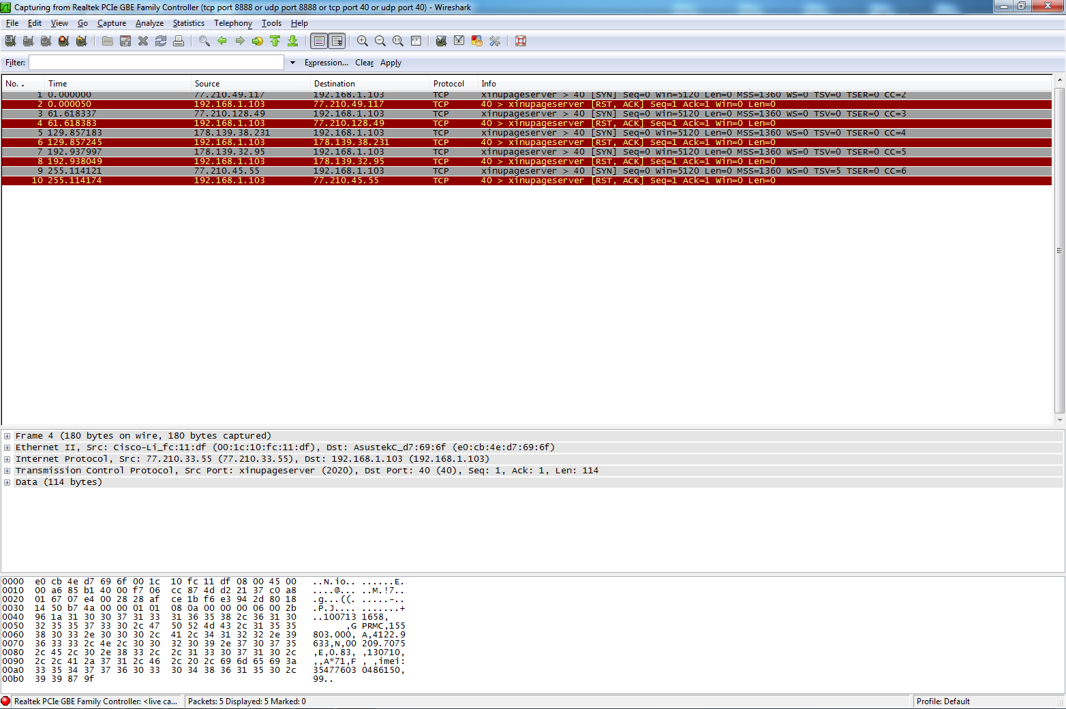This screenshot has height=709, width=1066.
Task: Toggle colorize packet list button
Action: [x=319, y=41]
